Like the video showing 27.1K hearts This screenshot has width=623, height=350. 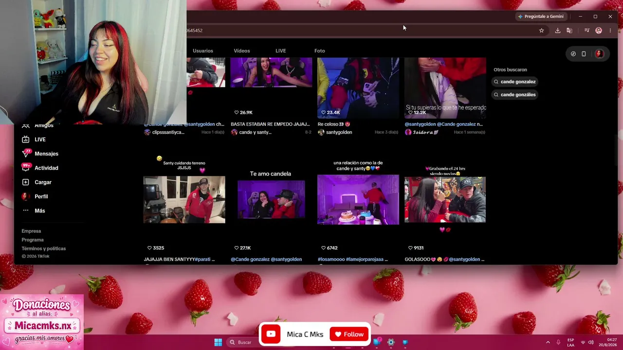[237, 248]
